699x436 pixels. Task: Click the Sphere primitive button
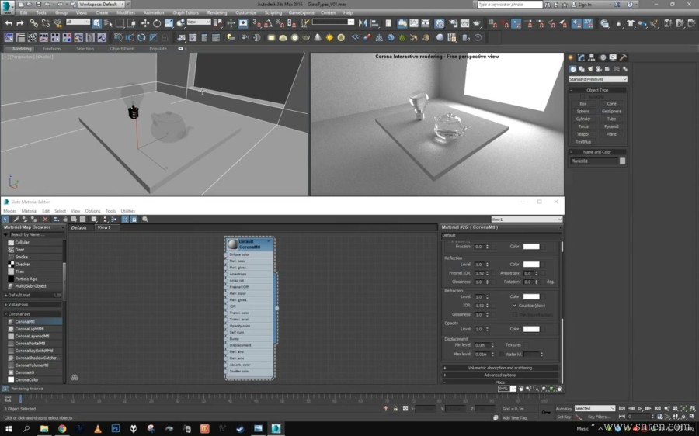pos(583,111)
